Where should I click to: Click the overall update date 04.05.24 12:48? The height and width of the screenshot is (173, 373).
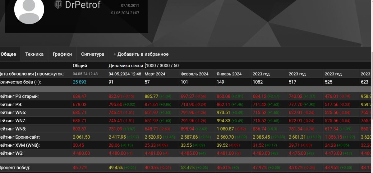(85, 74)
